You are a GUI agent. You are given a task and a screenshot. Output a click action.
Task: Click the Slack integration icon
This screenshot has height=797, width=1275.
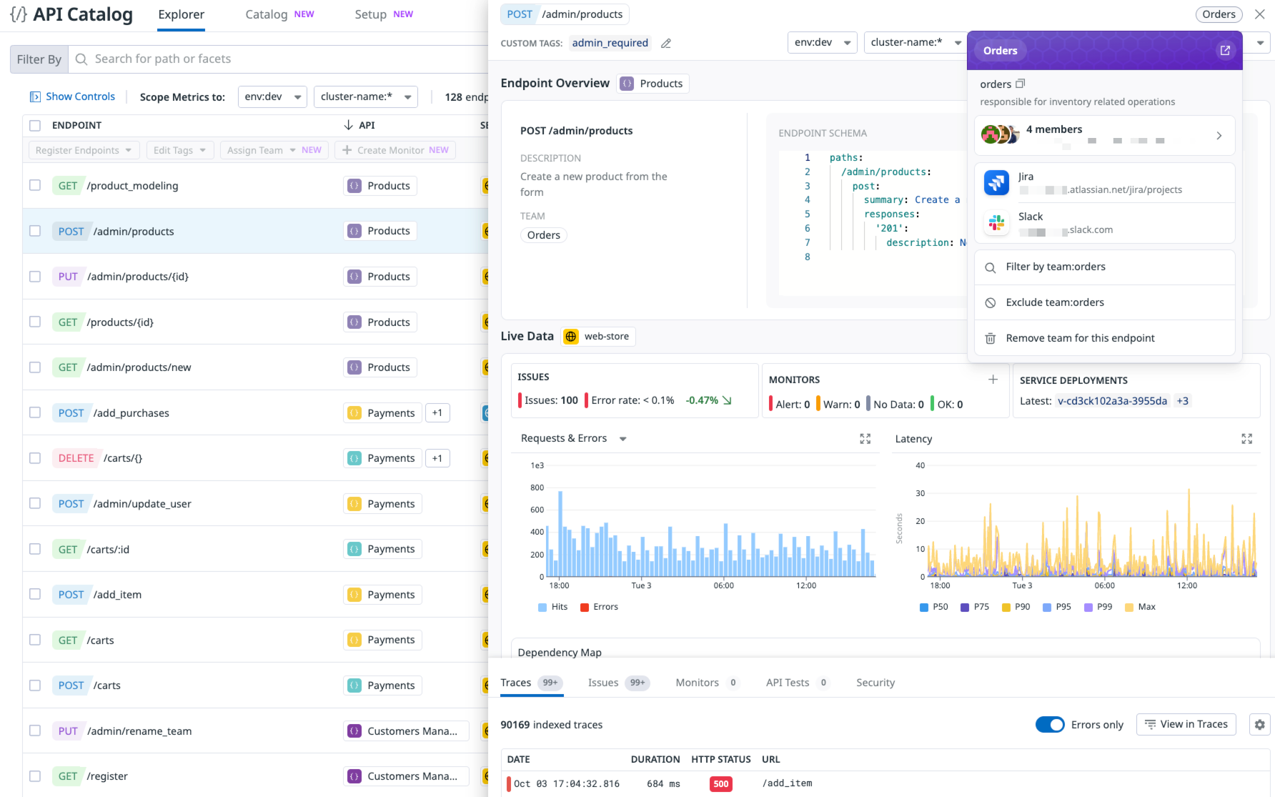coord(996,223)
